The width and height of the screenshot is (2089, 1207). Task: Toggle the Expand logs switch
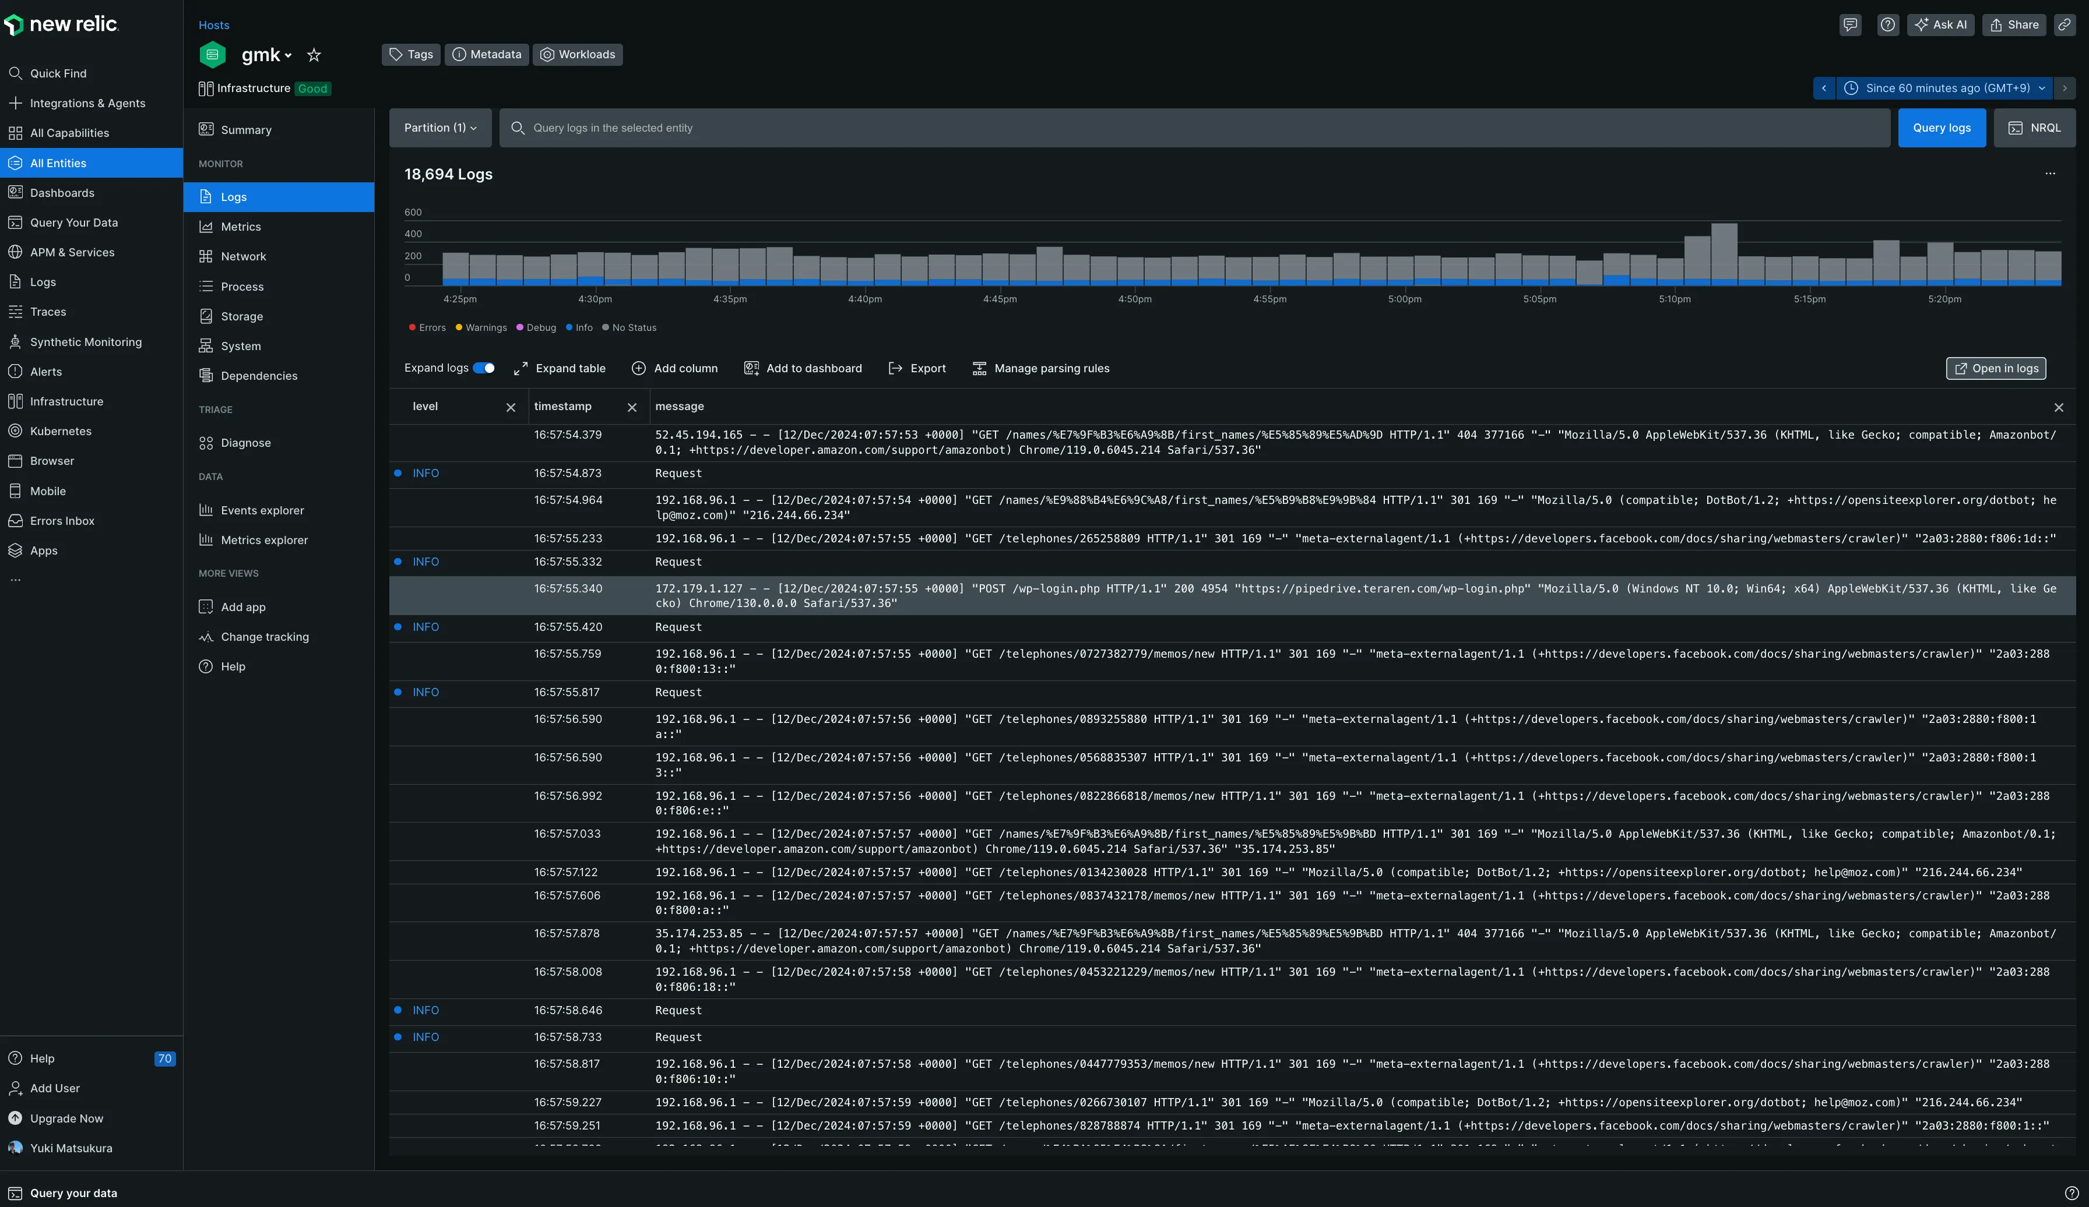(x=484, y=369)
